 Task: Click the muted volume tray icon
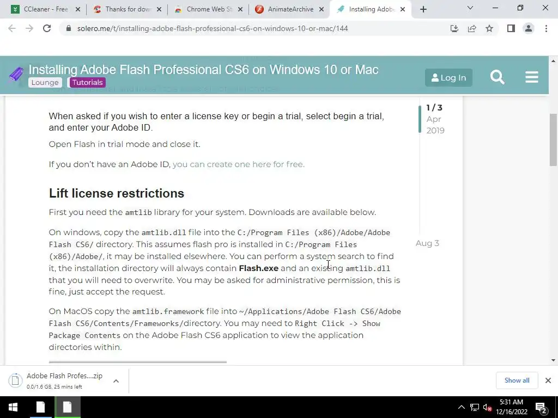click(487, 407)
